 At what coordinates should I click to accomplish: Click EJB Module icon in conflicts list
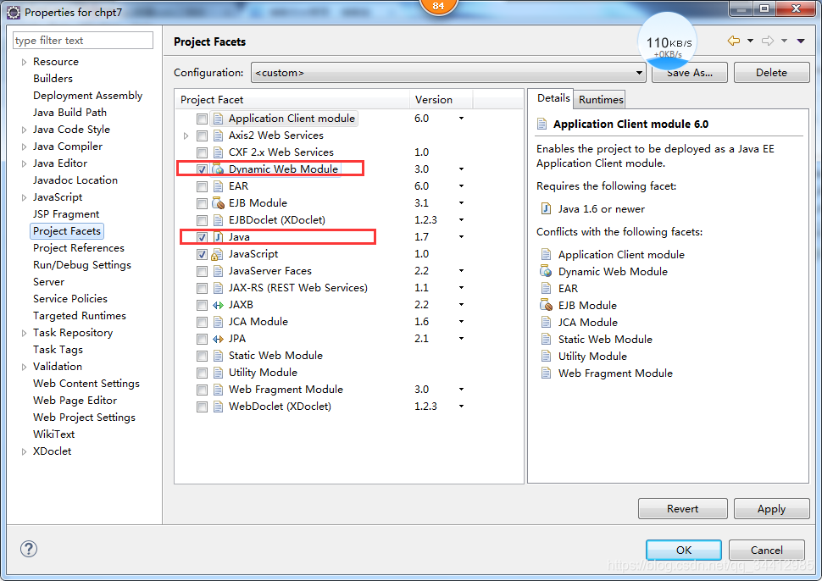click(546, 306)
